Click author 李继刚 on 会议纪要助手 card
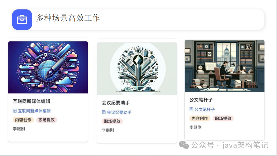277x156 pixels. [108, 130]
